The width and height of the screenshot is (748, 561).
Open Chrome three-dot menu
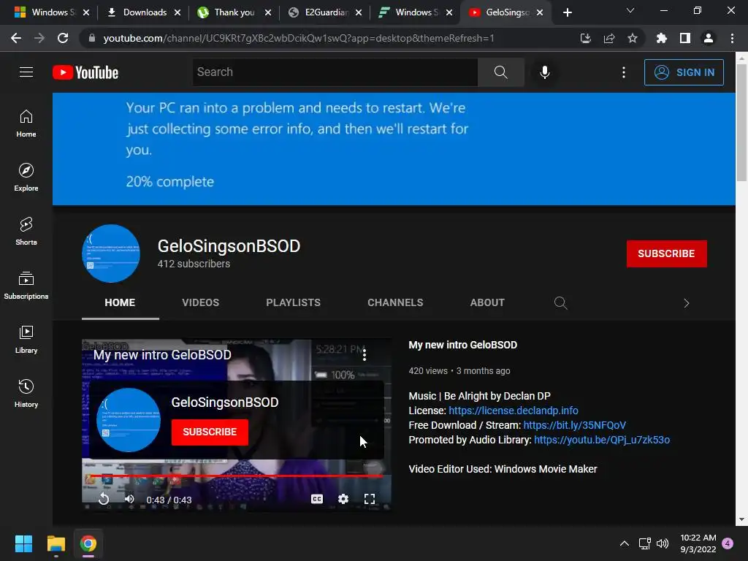tap(732, 38)
